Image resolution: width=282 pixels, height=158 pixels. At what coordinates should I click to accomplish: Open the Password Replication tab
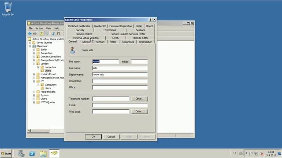click(x=120, y=26)
